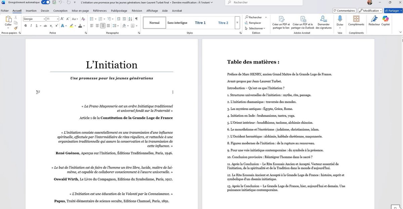Toggle Enregistrement automatique switch
The image size is (403, 209).
click(x=46, y=2)
